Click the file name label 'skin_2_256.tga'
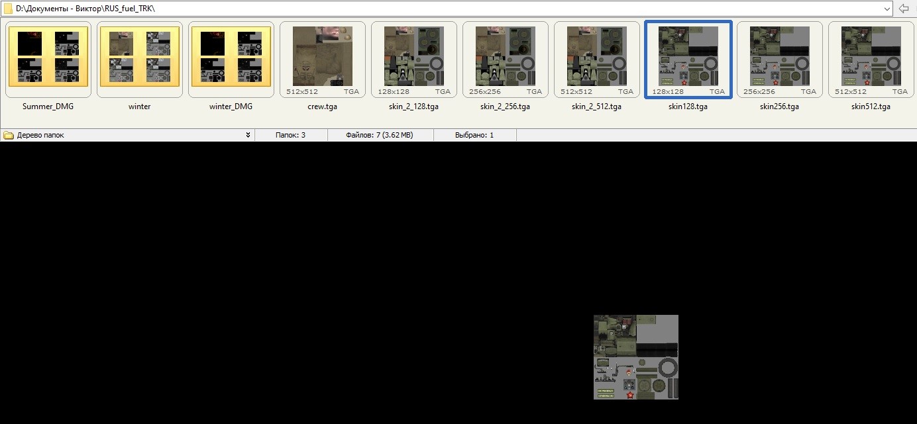 (506, 106)
